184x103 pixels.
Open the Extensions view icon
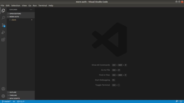(3, 39)
